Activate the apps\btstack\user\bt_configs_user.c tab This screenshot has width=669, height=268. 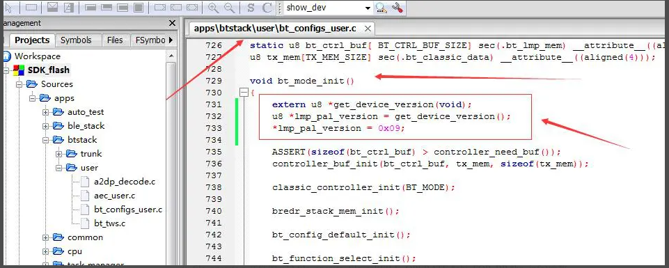[x=275, y=29]
